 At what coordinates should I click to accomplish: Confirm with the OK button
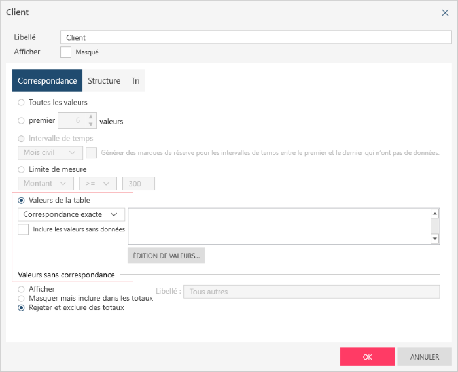[367, 357]
